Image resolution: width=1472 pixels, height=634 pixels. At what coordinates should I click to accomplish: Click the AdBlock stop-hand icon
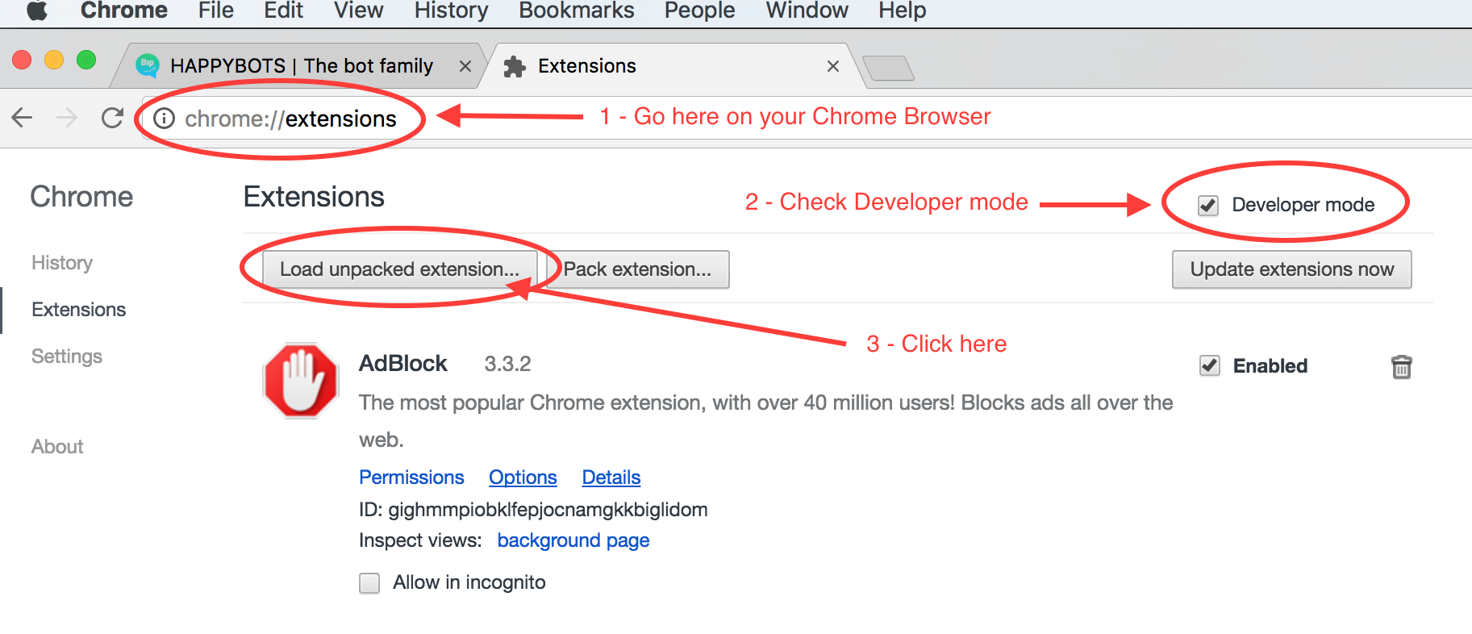[x=301, y=380]
